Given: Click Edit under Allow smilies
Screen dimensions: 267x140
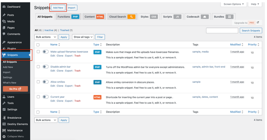Looking at the screenshot, I should [x=53, y=86].
